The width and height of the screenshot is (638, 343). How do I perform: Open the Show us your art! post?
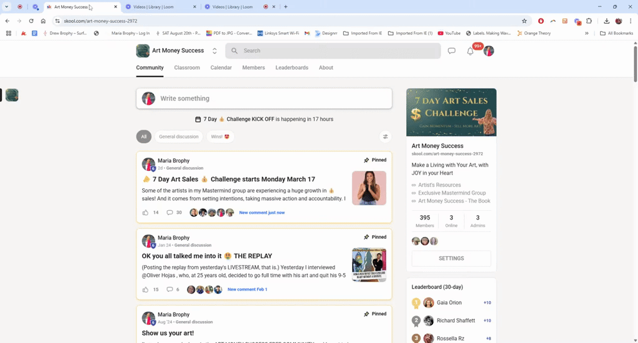[x=168, y=333]
